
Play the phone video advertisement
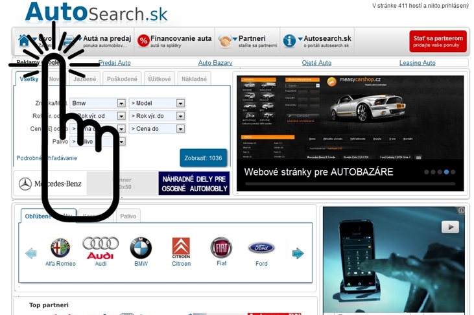tap(450, 227)
